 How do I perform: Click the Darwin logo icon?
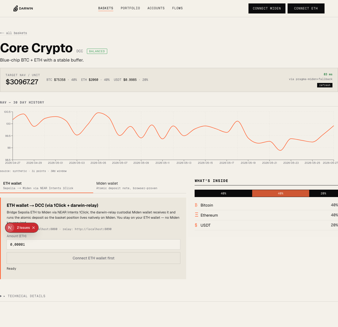pyautogui.click(x=16, y=8)
